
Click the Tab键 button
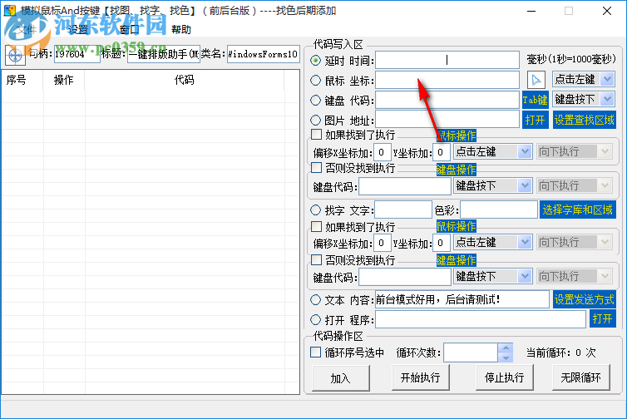click(535, 100)
